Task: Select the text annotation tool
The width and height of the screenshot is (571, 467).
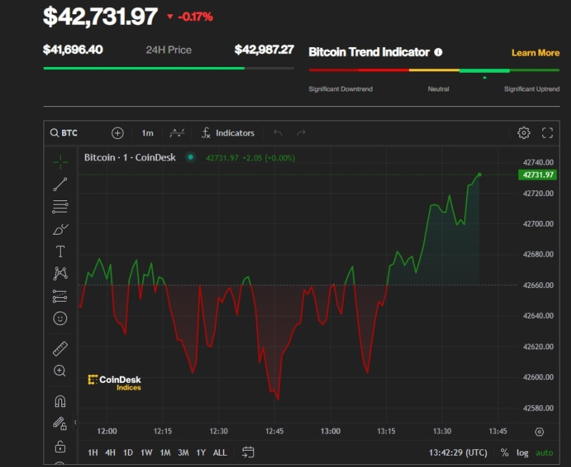Action: 60,251
